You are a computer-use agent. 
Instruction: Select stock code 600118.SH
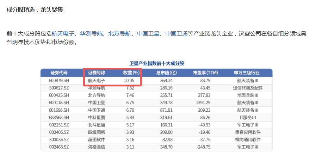(x=59, y=103)
